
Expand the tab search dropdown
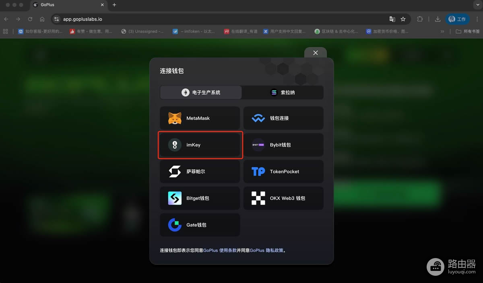477,5
